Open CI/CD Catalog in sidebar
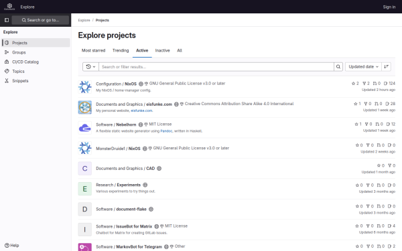The width and height of the screenshot is (402, 251). click(36, 62)
